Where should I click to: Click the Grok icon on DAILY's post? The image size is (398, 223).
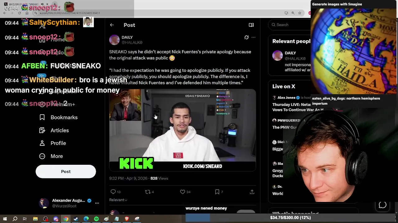(x=247, y=37)
